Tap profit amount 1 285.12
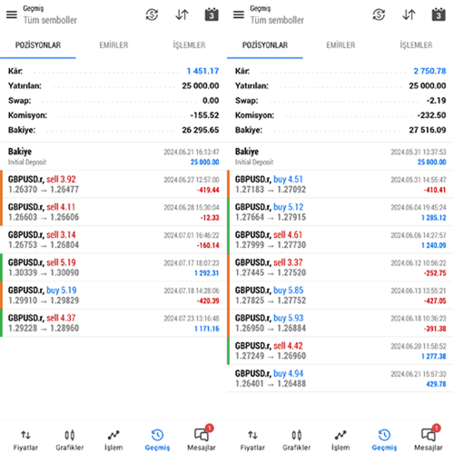454x454 pixels. (434, 218)
